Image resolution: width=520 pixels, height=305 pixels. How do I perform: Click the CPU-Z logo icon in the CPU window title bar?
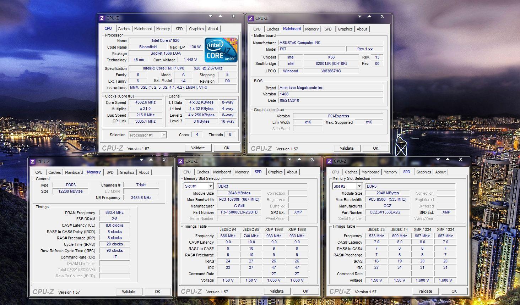(102, 18)
